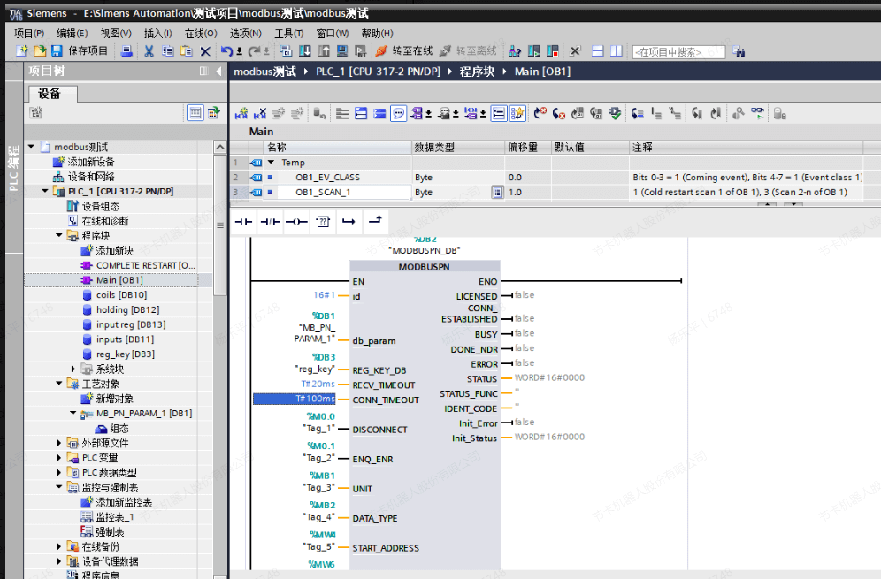Screen dimensions: 881x579
Task: Toggle the details view button in project tree
Action: coord(196,113)
